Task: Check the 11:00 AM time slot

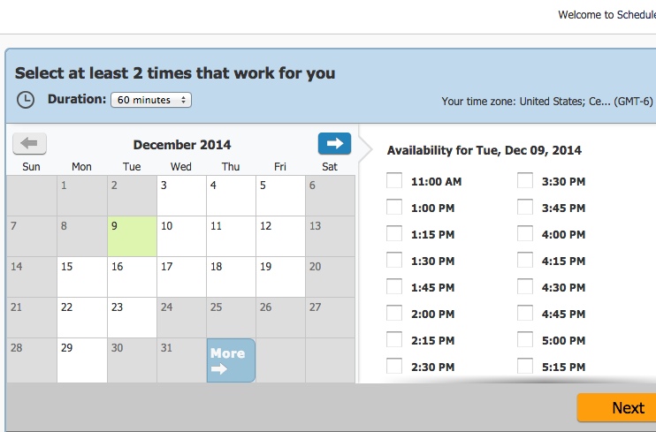Action: click(x=394, y=181)
